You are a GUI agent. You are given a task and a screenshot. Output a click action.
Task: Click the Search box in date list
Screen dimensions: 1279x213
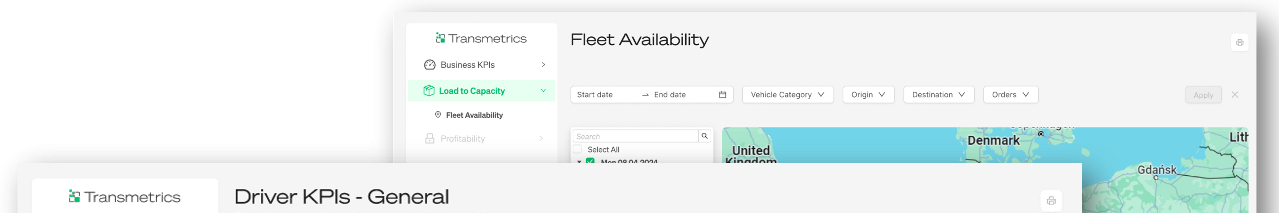[636, 136]
